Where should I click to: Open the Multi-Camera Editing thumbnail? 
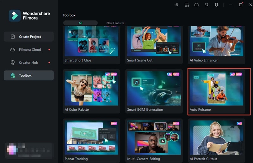pyautogui.click(x=154, y=137)
